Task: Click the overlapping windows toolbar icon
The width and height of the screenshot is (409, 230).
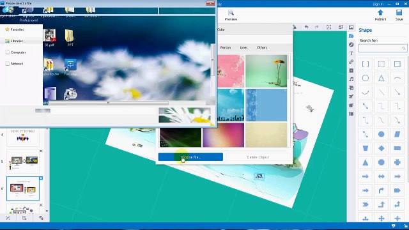Action: [341, 27]
